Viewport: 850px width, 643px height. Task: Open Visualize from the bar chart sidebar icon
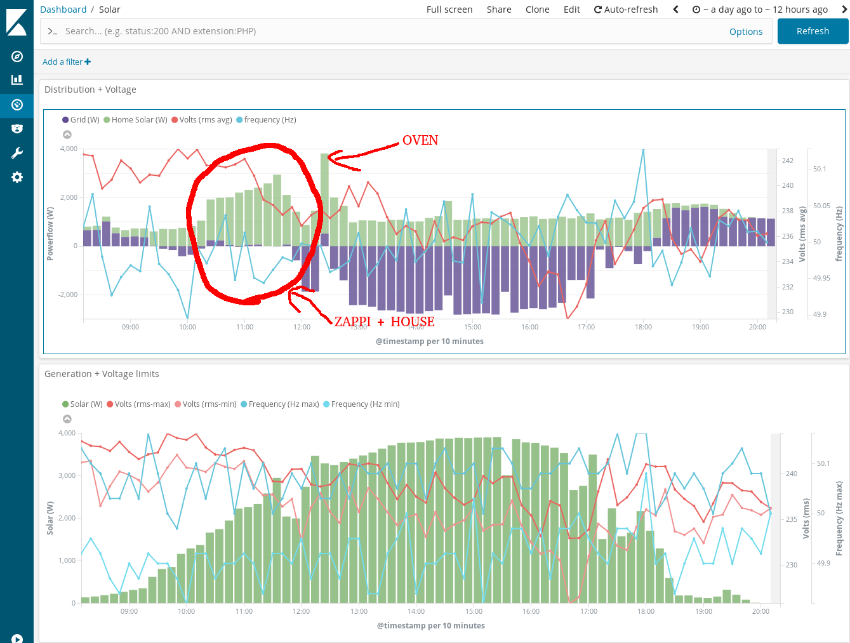pyautogui.click(x=17, y=80)
